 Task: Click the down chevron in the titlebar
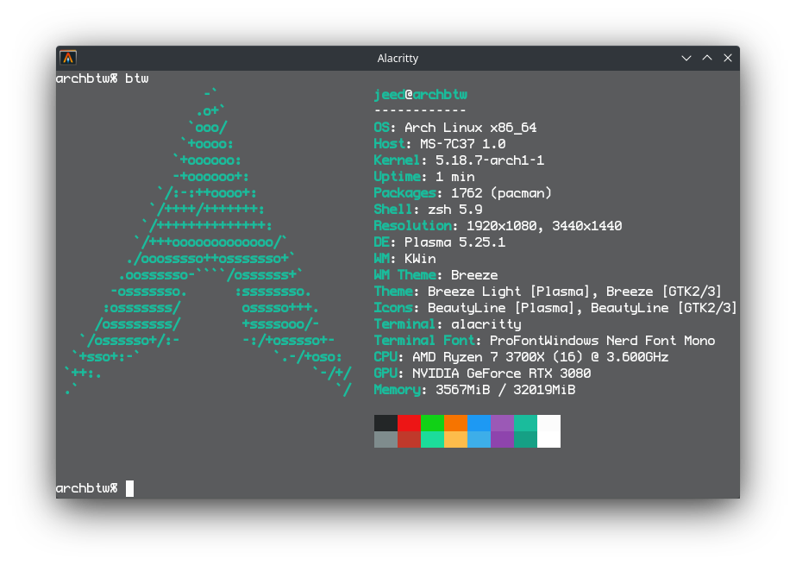coord(686,58)
